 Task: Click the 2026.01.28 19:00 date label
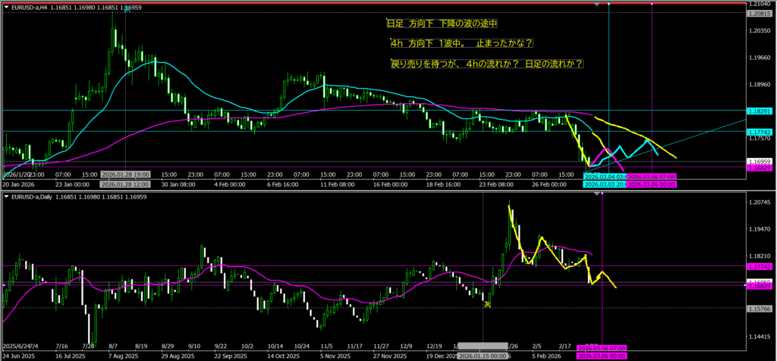(x=125, y=174)
